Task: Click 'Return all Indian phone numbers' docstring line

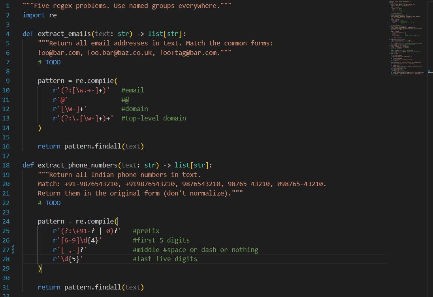Action: (119, 175)
